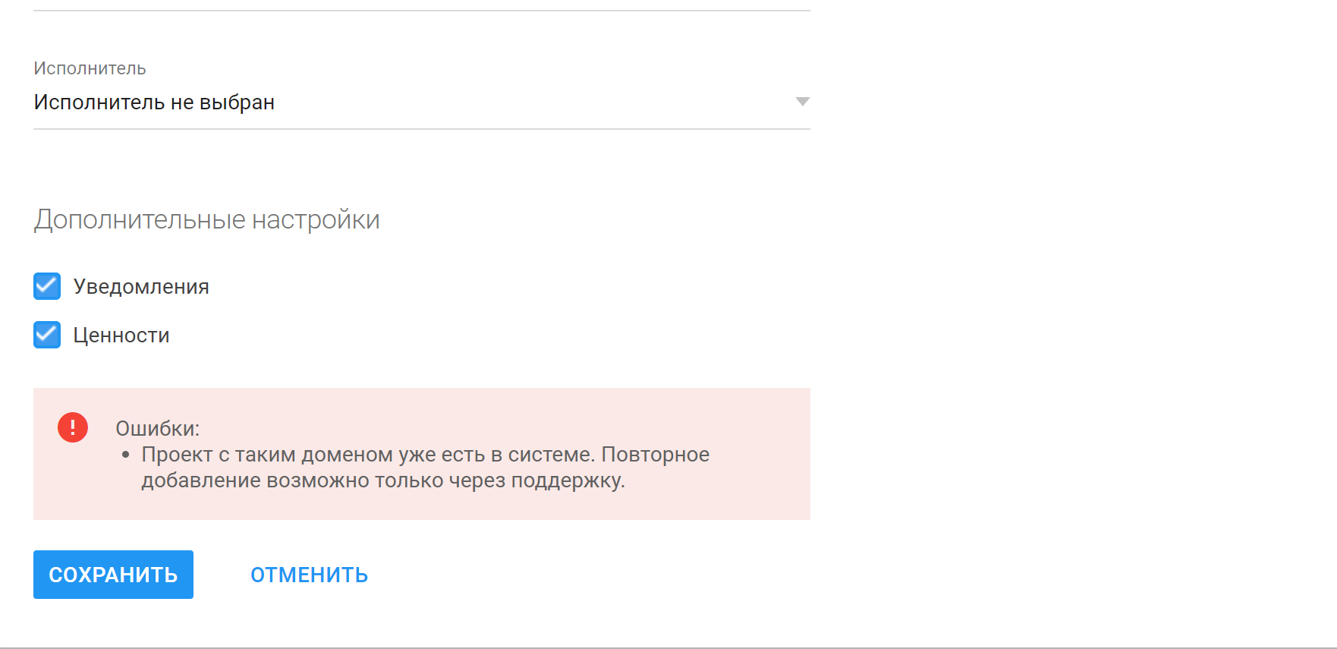Click the "Ошибки:" title in the alert
The image size is (1337, 649).
point(157,429)
